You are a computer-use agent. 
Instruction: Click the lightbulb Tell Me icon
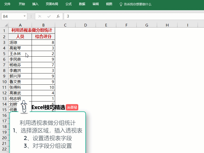[x=121, y=4]
